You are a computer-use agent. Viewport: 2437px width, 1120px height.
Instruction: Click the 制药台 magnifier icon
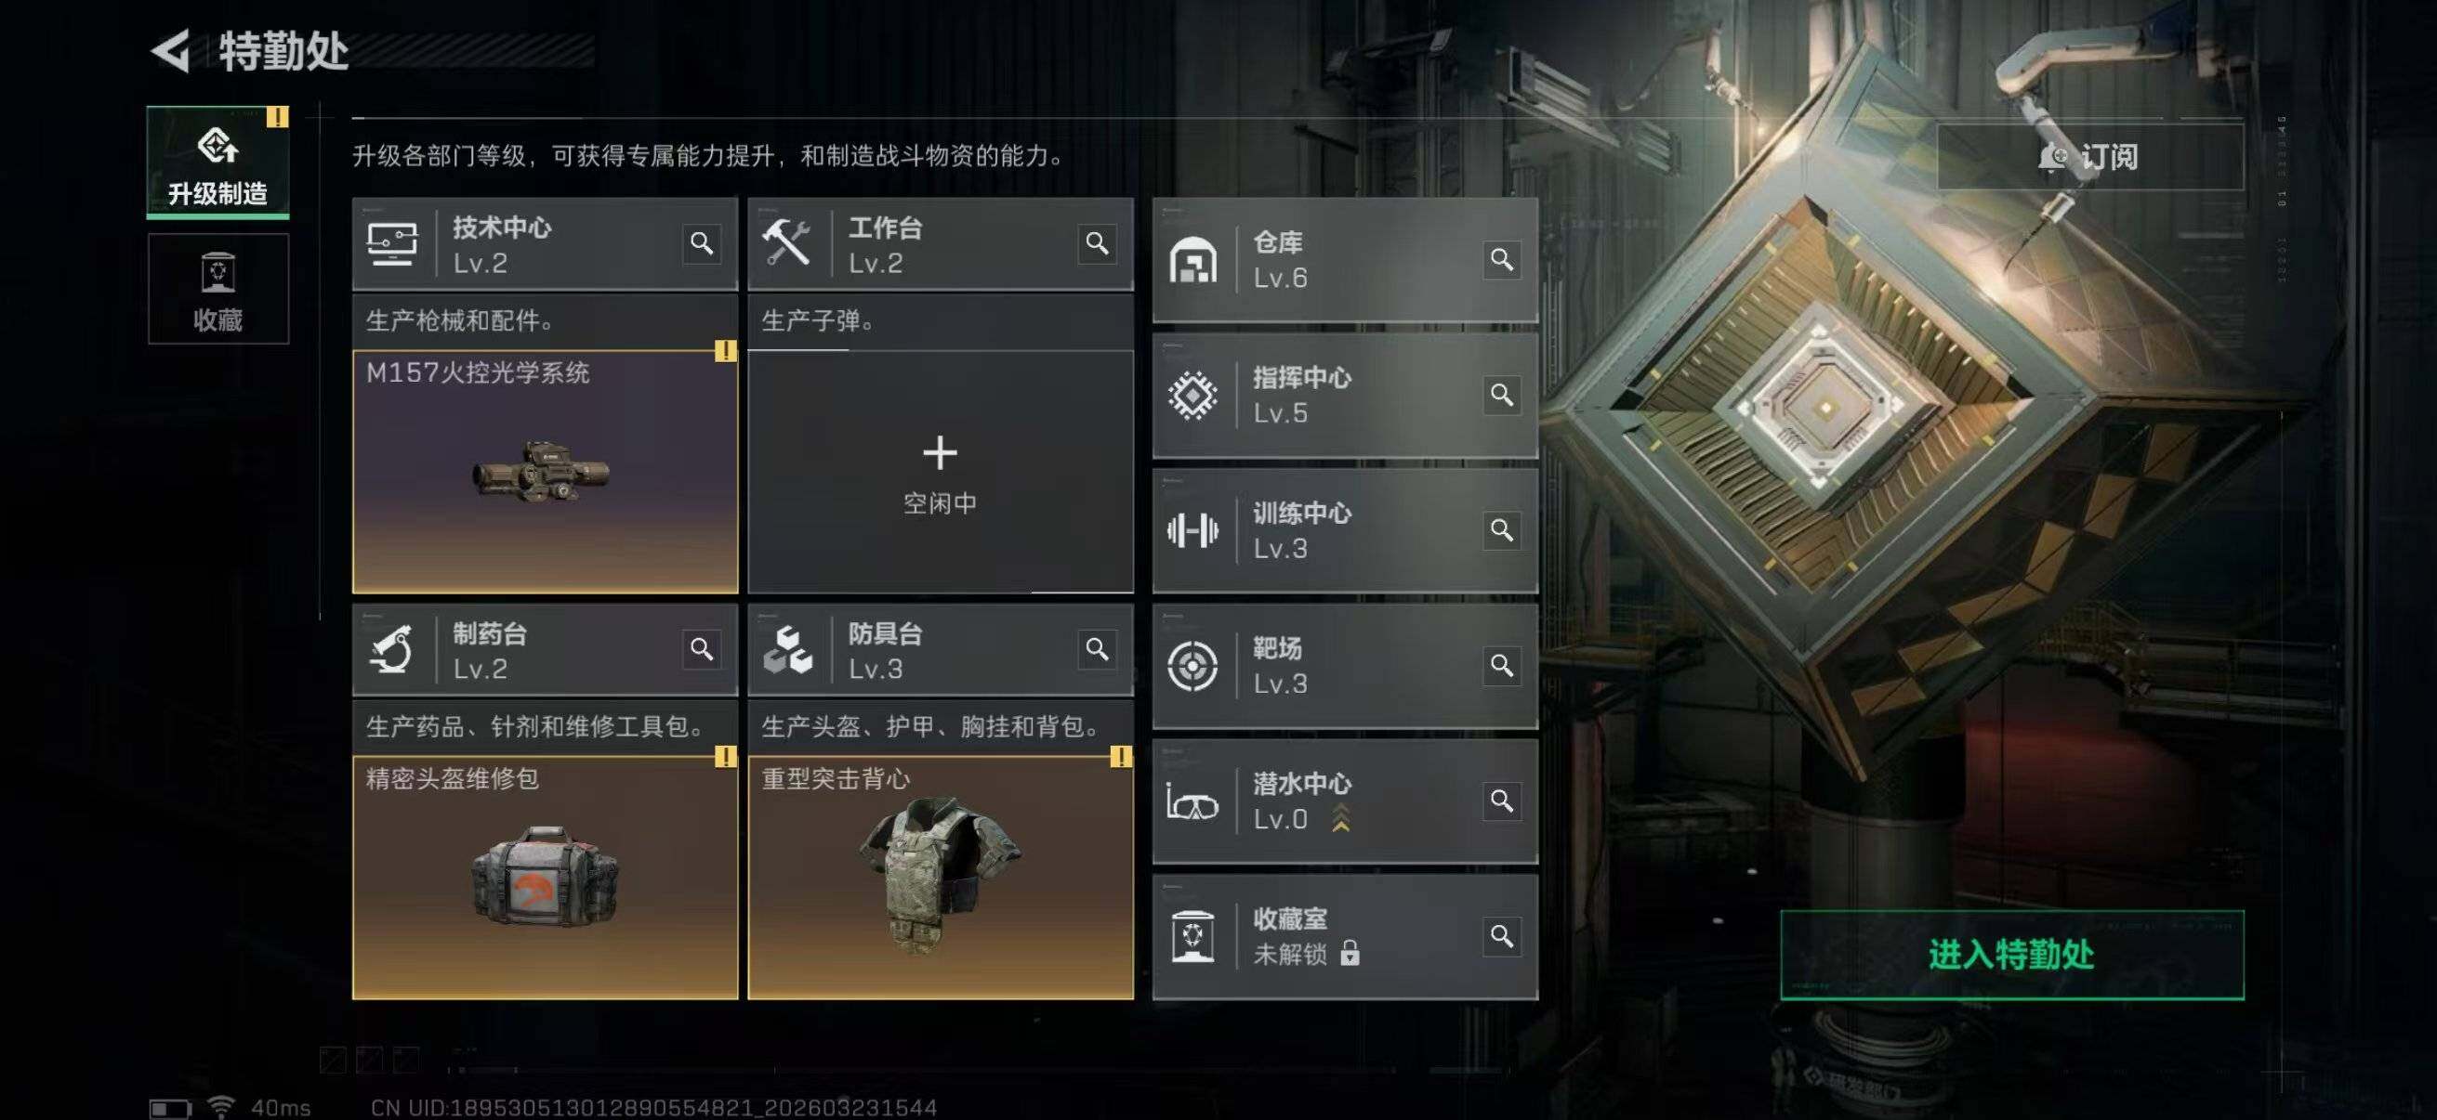point(701,649)
